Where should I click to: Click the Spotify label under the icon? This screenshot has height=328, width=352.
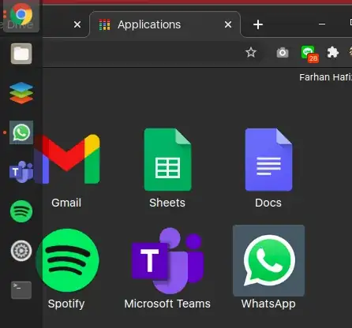tap(66, 304)
